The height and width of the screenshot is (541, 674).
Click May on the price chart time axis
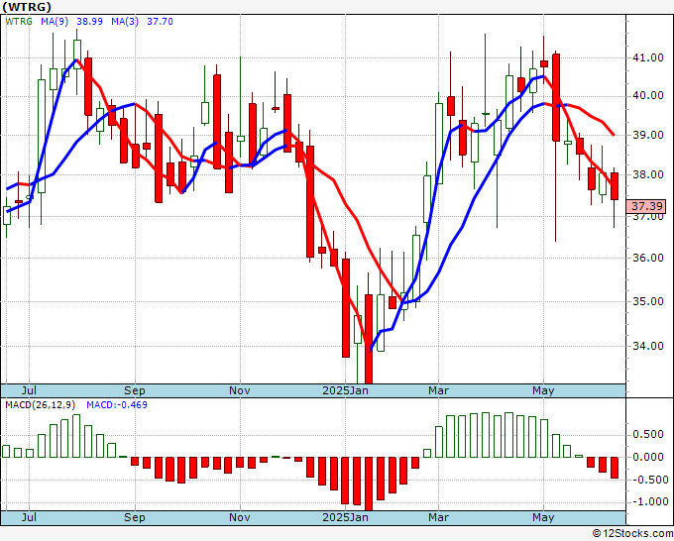[x=543, y=390]
